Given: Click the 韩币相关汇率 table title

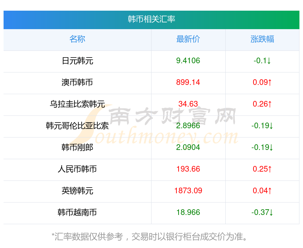Looking at the screenshot, I should click(151, 19).
